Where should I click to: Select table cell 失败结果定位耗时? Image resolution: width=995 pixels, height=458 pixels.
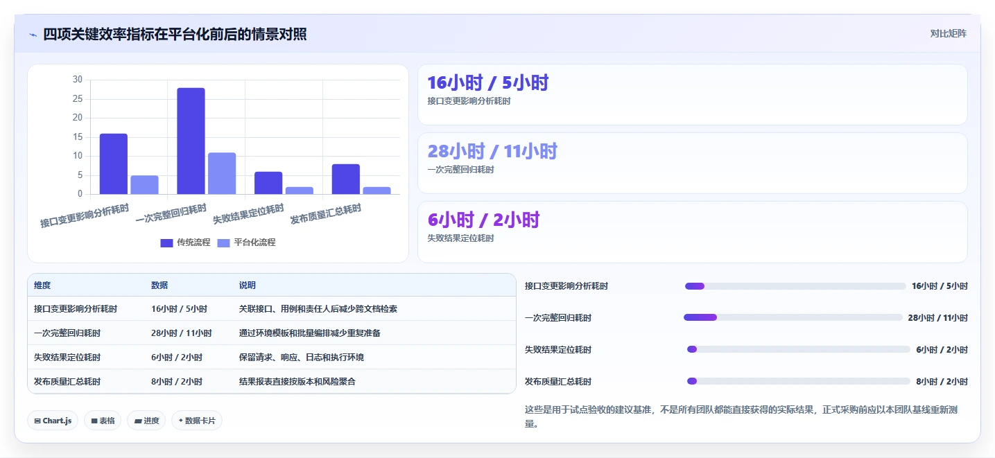(x=67, y=358)
